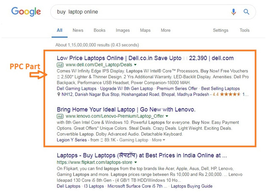Click Lenovo ad description with 8th Gen Intel Core

(x=148, y=128)
